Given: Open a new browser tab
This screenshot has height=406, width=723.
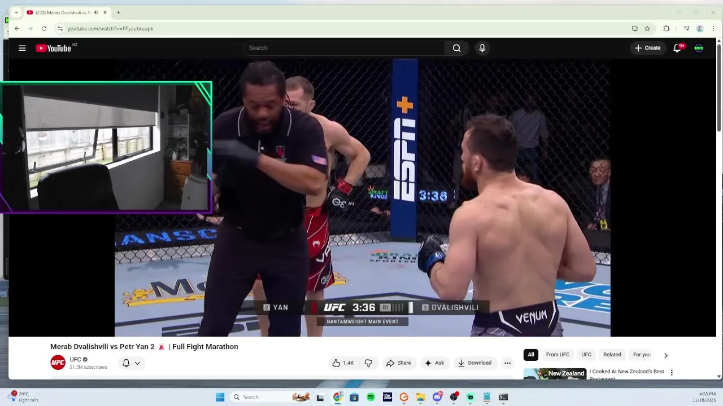Looking at the screenshot, I should [x=118, y=12].
